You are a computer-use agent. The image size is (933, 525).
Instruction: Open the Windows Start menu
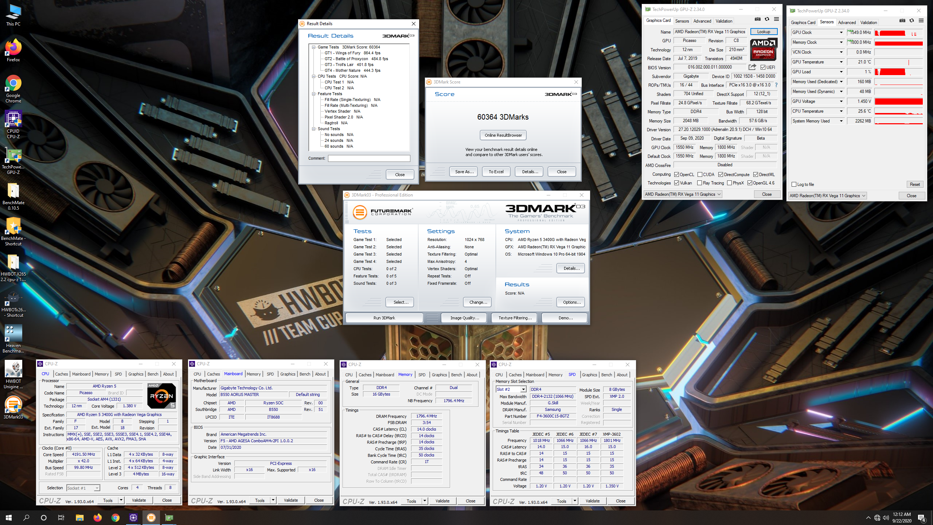coord(9,517)
